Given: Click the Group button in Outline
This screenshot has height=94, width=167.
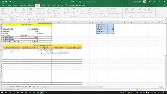Looking at the screenshot, I should [x=139, y=10].
